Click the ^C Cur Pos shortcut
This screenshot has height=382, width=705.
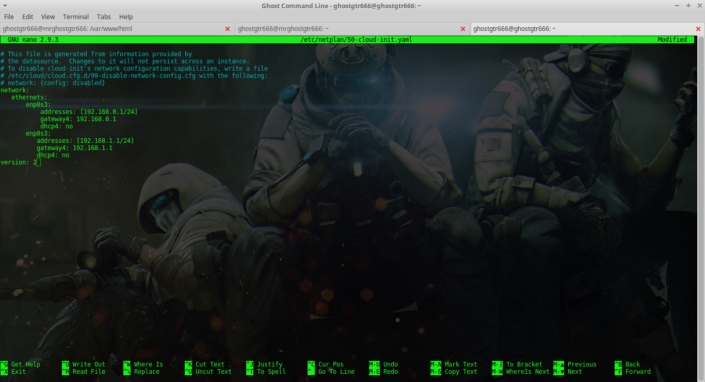point(326,364)
